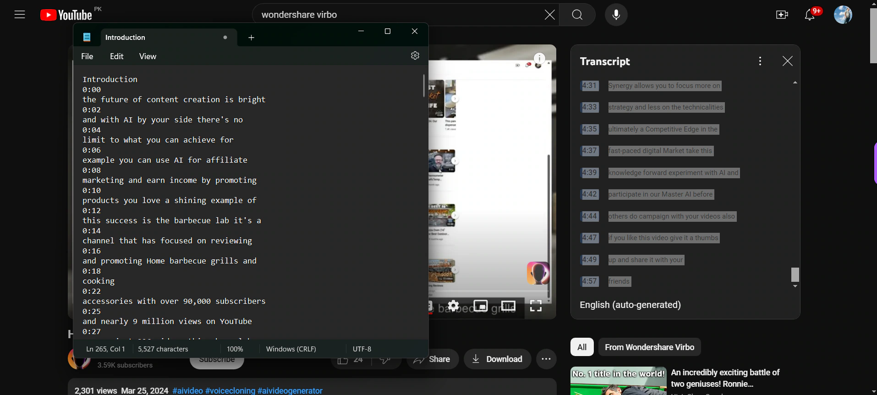The width and height of the screenshot is (877, 395).
Task: Click the channel avatar under the video
Action: [79, 359]
